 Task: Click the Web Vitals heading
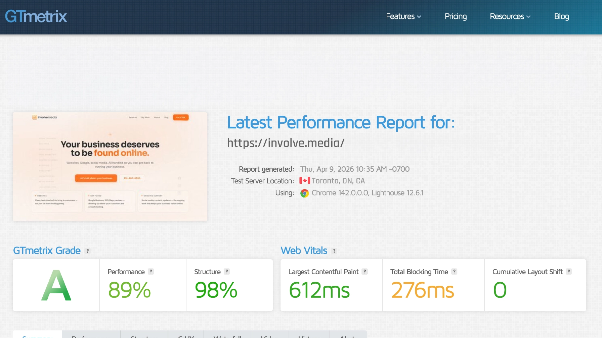(304, 250)
